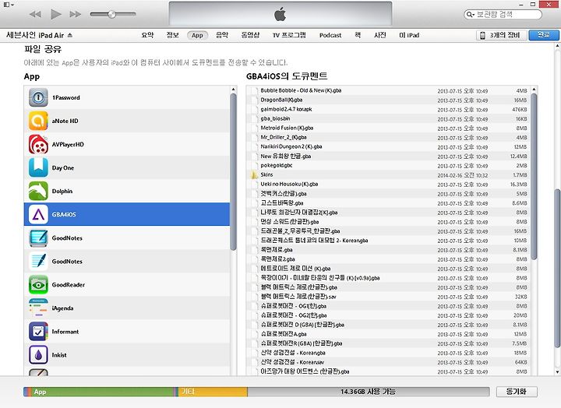This screenshot has height=408, width=561.
Task: Open the 이 iPad tab
Action: (x=409, y=35)
